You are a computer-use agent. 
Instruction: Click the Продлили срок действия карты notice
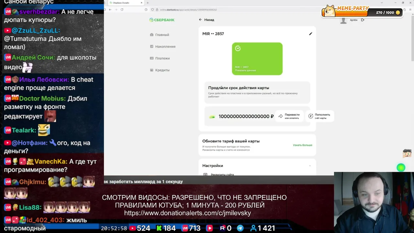tap(257, 92)
